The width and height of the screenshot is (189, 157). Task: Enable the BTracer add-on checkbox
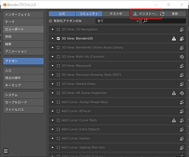[x=58, y=111]
